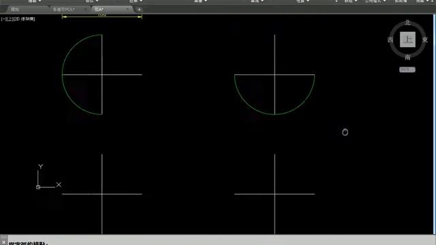Screen dimensions: 436x245
Task: Click 南 on the ViewCube compass
Action: 407,57
